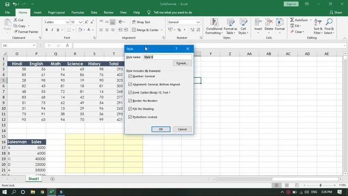Screen dimensions: 348x196
Task: Open the Fill Color bucket button
Action: pos(80,30)
